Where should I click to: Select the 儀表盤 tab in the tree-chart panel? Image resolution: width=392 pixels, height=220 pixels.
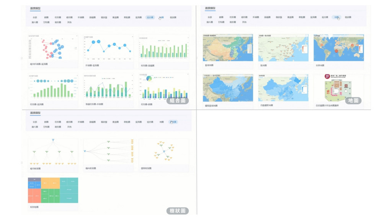[104, 122]
